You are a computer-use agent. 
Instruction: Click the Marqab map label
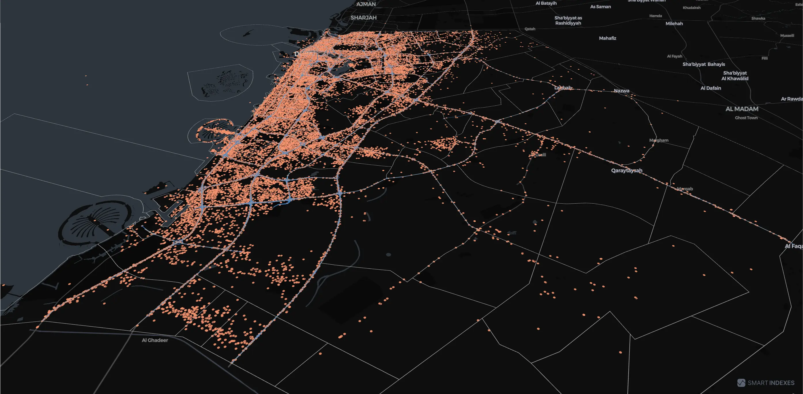[x=684, y=189]
